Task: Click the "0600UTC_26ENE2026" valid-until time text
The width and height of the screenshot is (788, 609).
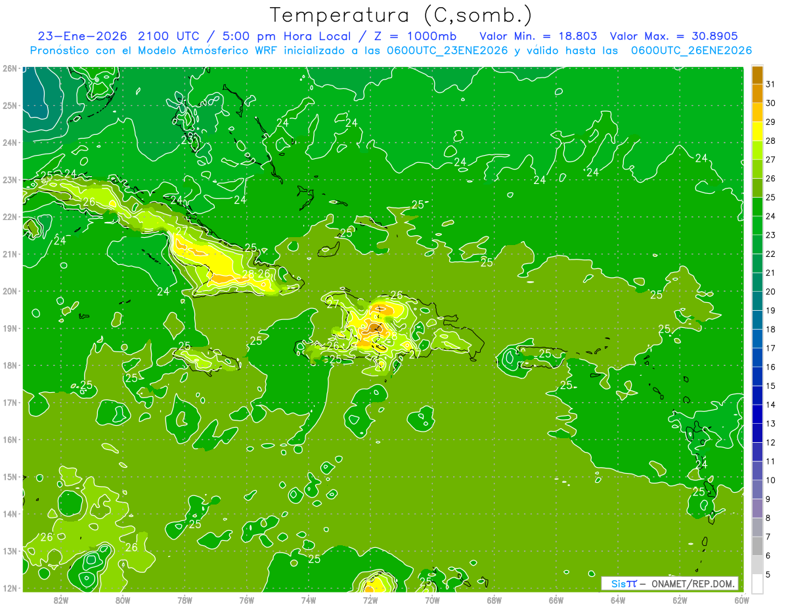Action: (691, 51)
